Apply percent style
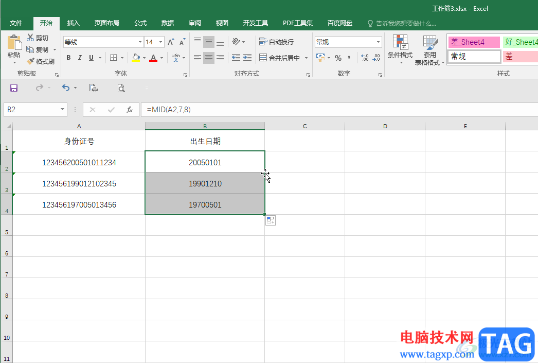 tap(338, 58)
